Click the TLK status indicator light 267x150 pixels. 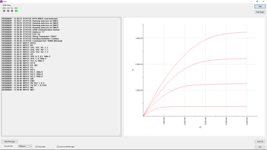click(12, 11)
